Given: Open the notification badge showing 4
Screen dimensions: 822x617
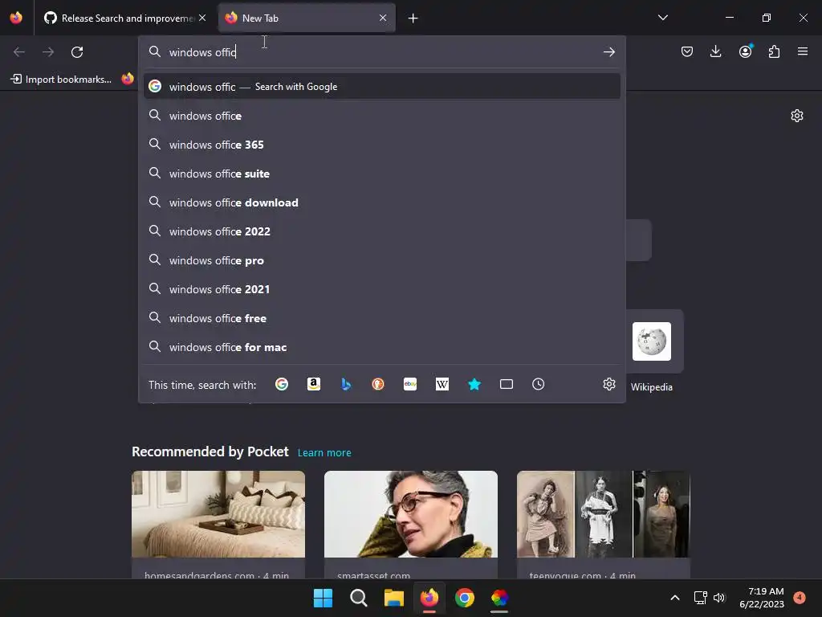Looking at the screenshot, I should 799,598.
